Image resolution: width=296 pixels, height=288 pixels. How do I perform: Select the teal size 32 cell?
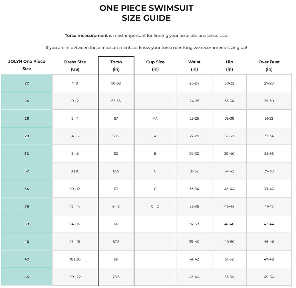click(27, 171)
